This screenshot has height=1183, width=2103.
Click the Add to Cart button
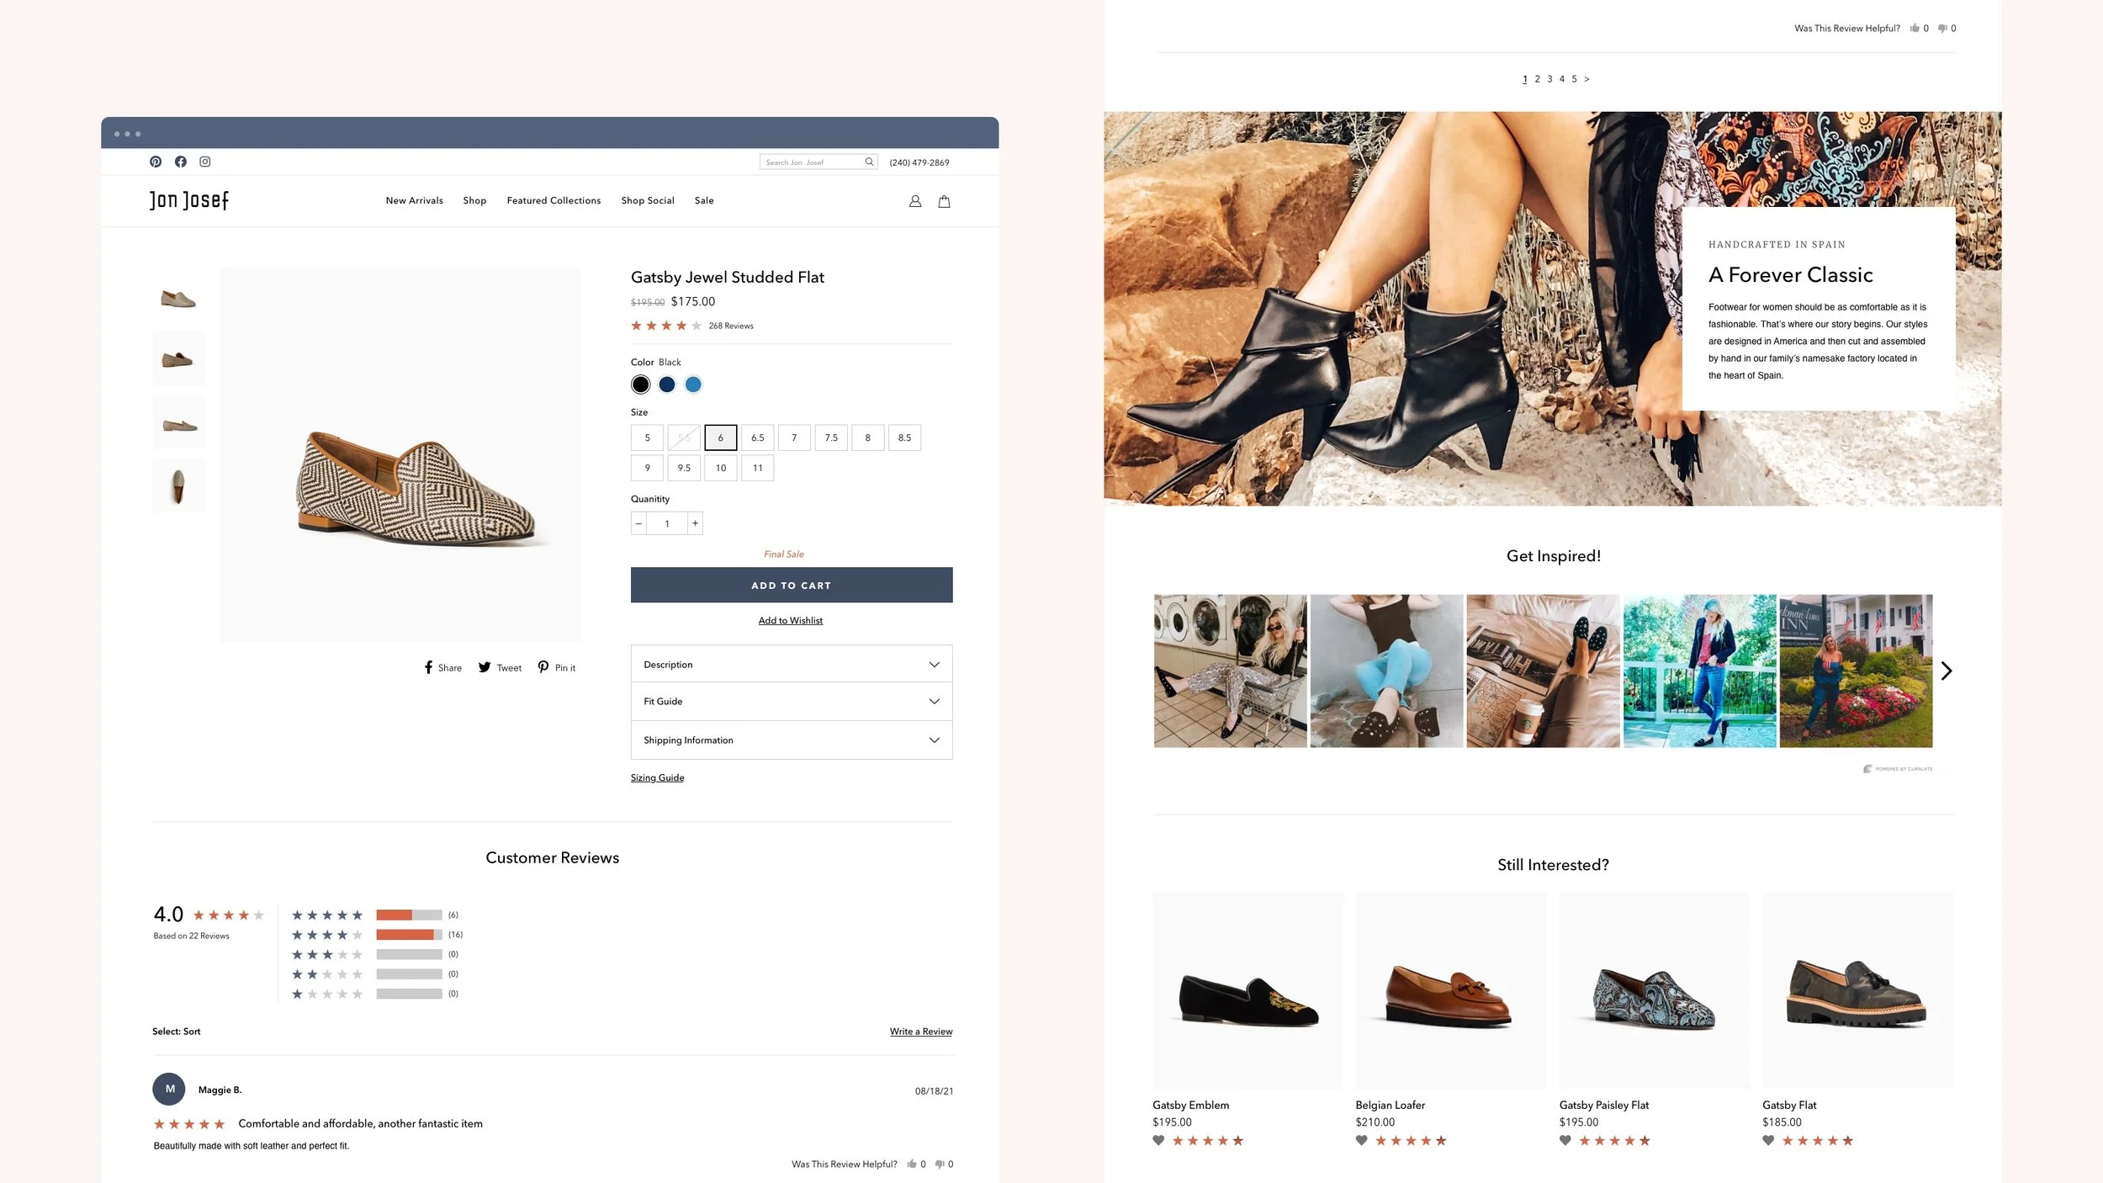pos(791,585)
